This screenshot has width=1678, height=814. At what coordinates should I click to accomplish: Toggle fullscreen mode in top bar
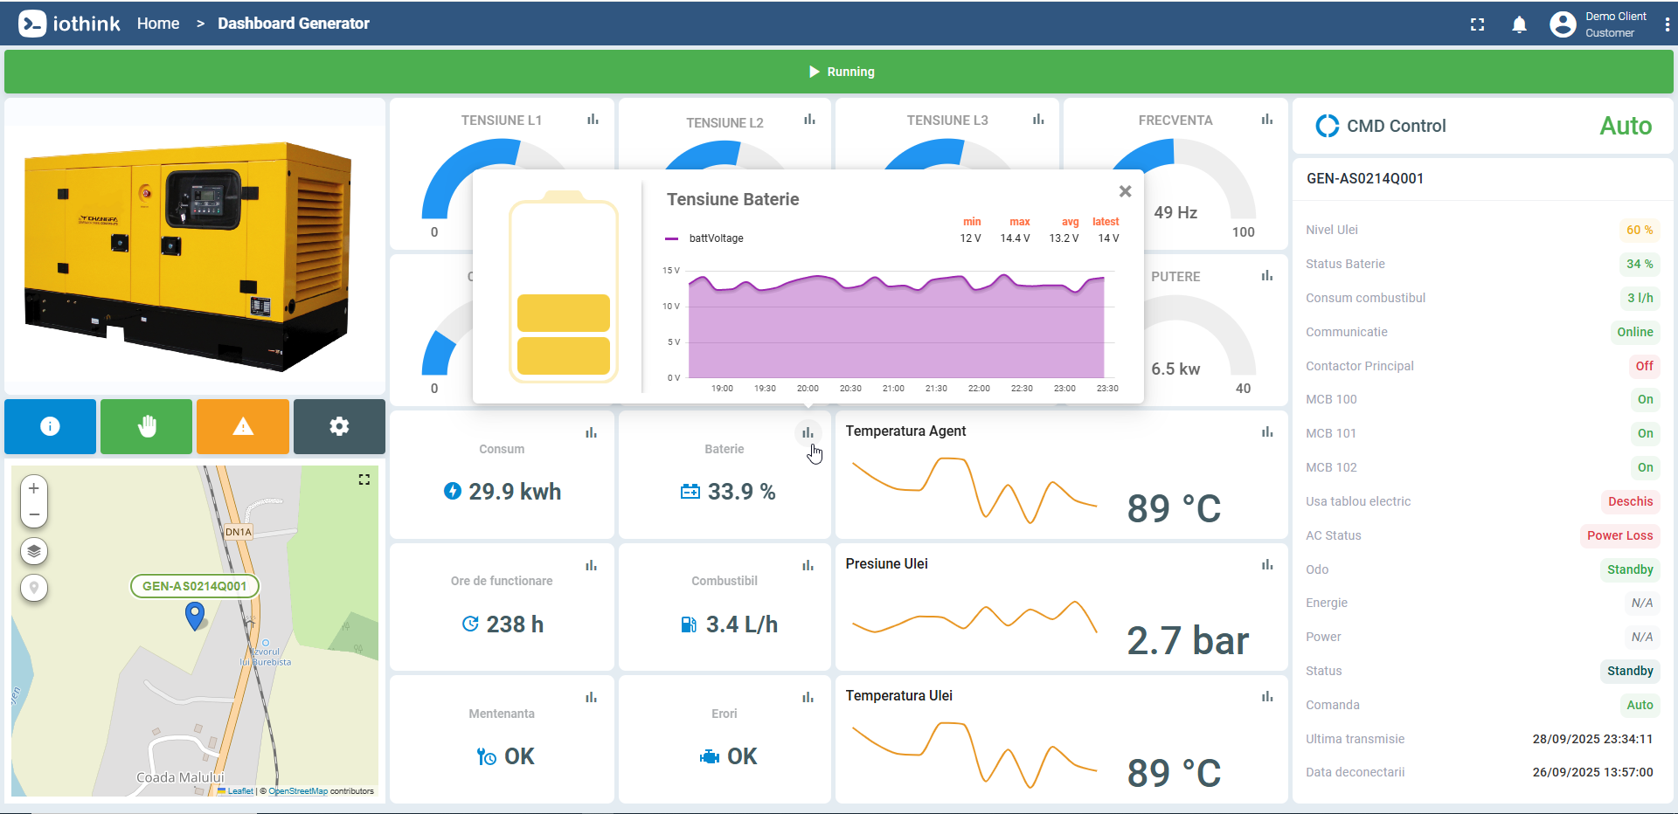[x=1477, y=24]
